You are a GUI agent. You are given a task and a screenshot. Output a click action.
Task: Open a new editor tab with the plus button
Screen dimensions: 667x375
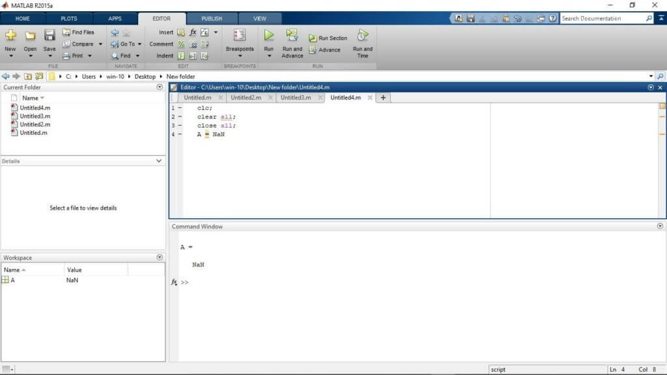click(x=383, y=97)
